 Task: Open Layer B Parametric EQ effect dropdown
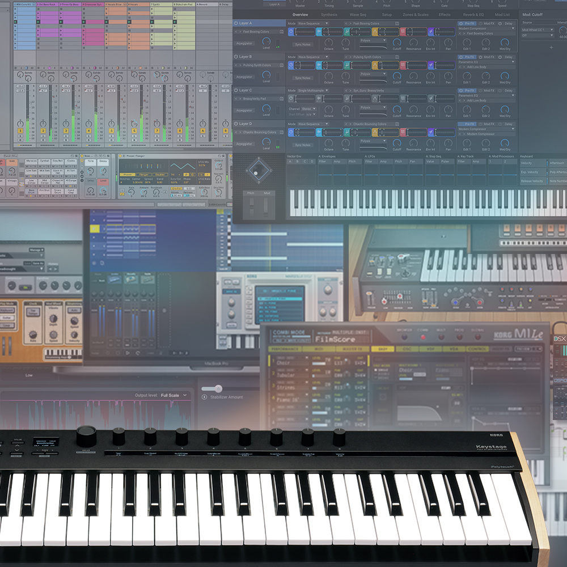click(x=486, y=62)
